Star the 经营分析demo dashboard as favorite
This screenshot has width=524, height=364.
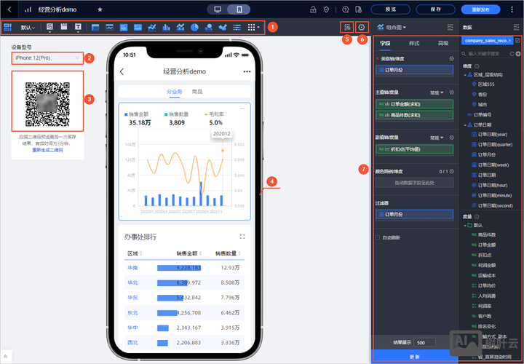pos(100,9)
